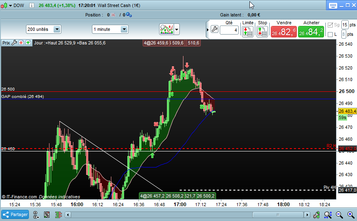Screen dimensions: 357x221
Task: Select the buy order label 4@26 457,2
Action: click(152, 196)
